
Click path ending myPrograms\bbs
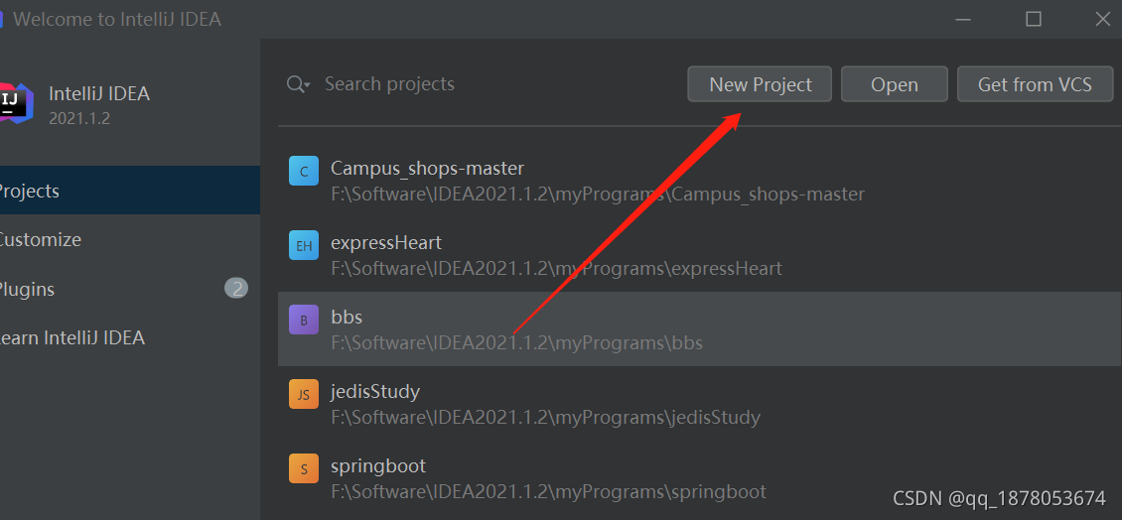coord(516,343)
